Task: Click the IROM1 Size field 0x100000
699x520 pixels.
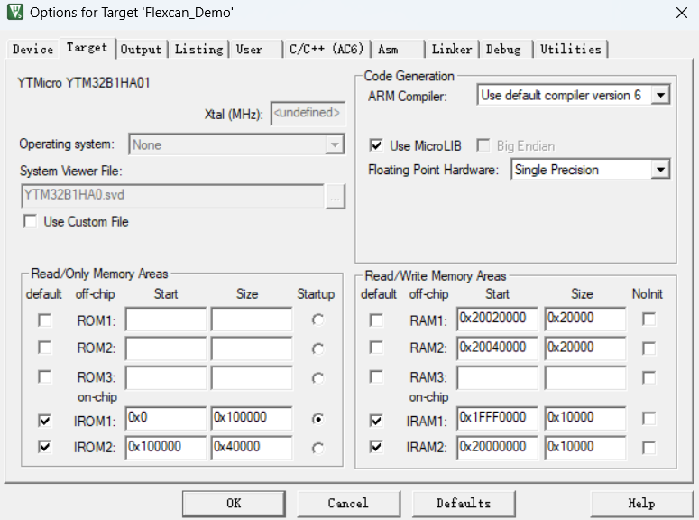Action: click(252, 418)
